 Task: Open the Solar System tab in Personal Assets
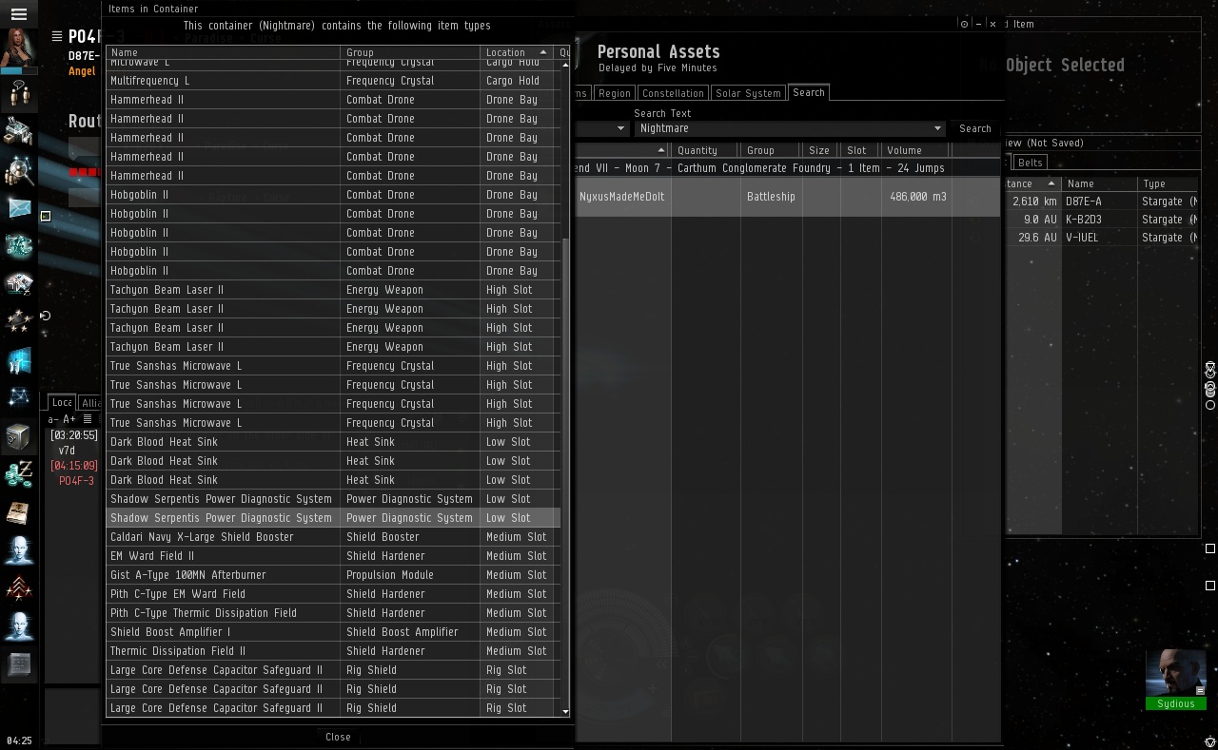(x=748, y=93)
